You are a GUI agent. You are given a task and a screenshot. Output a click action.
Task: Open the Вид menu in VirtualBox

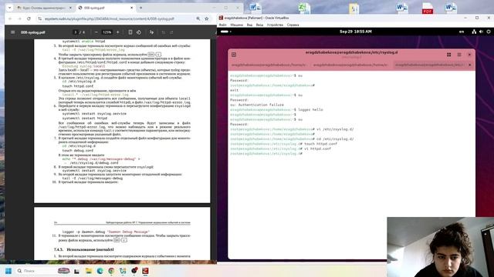click(x=249, y=25)
